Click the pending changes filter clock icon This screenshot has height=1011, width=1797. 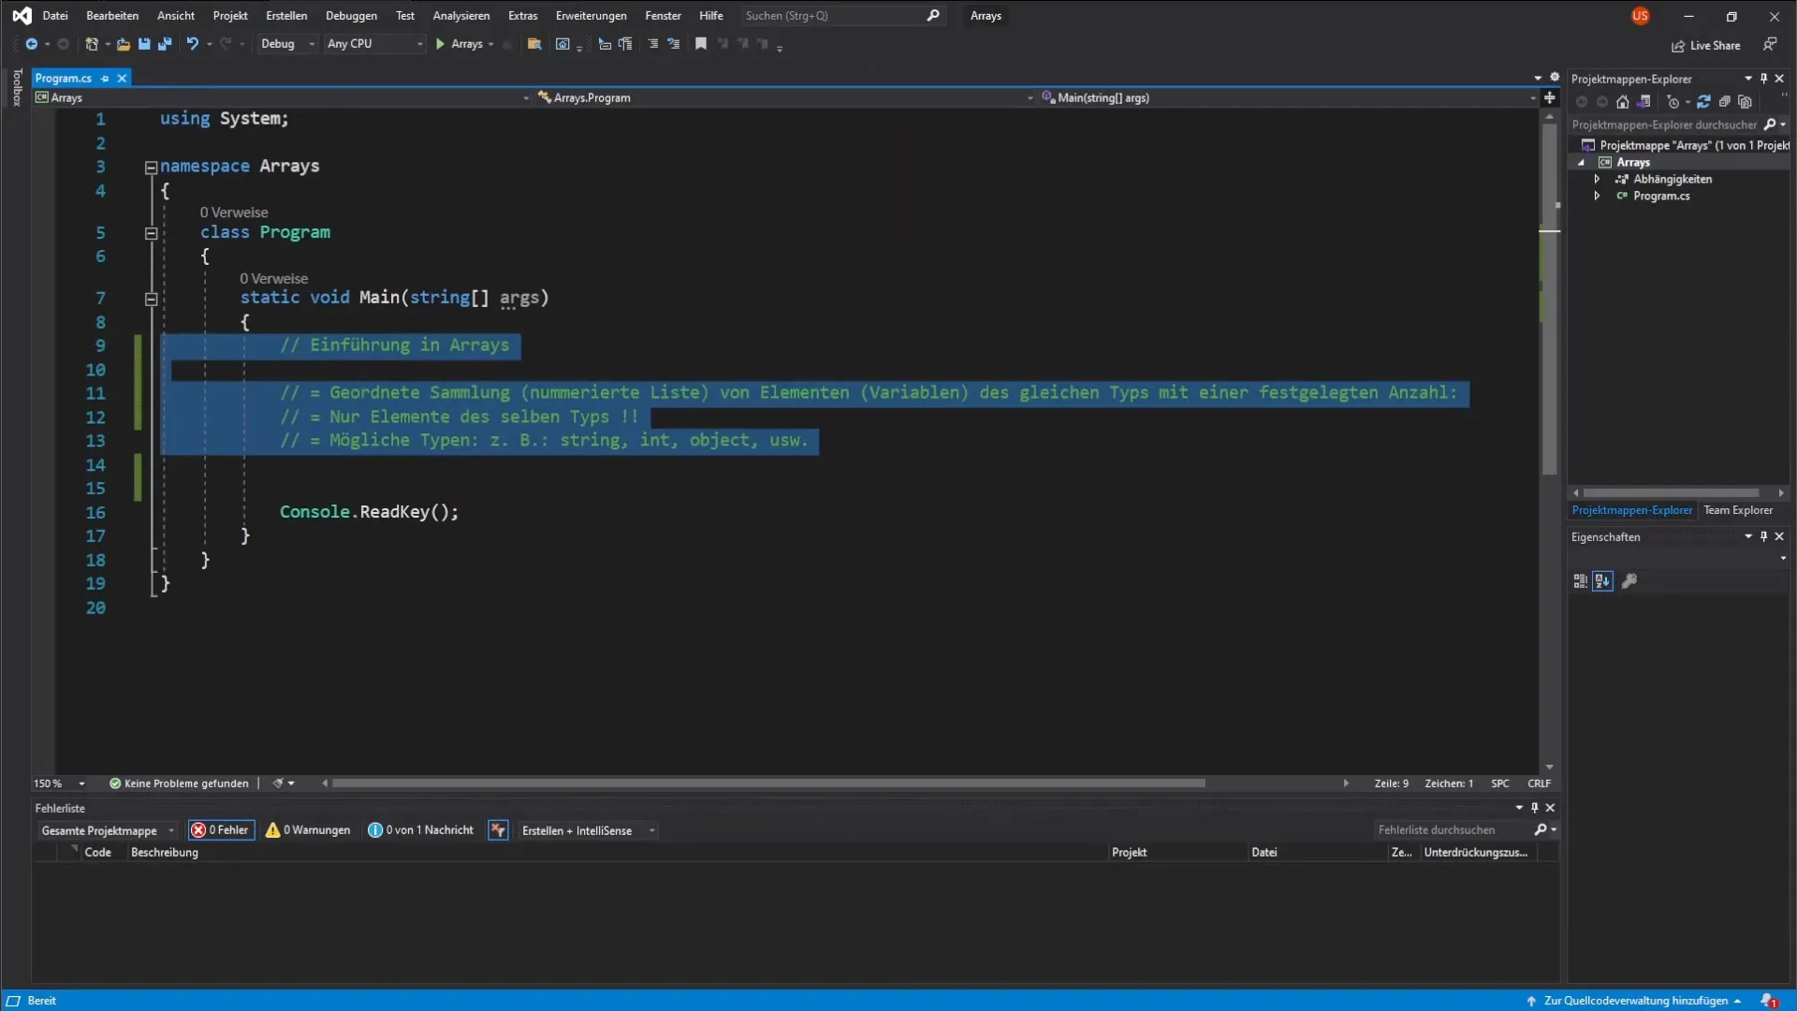[x=1673, y=102]
